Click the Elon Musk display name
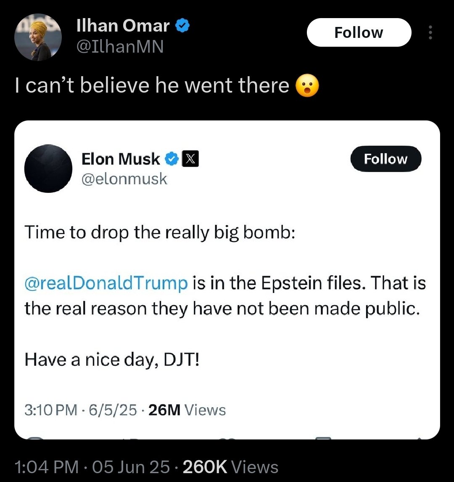The width and height of the screenshot is (454, 482). click(x=120, y=159)
